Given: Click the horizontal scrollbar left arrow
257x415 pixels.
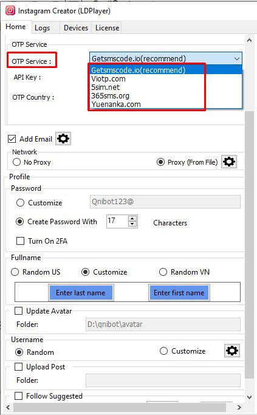Looking at the screenshot, I should click(8, 407).
